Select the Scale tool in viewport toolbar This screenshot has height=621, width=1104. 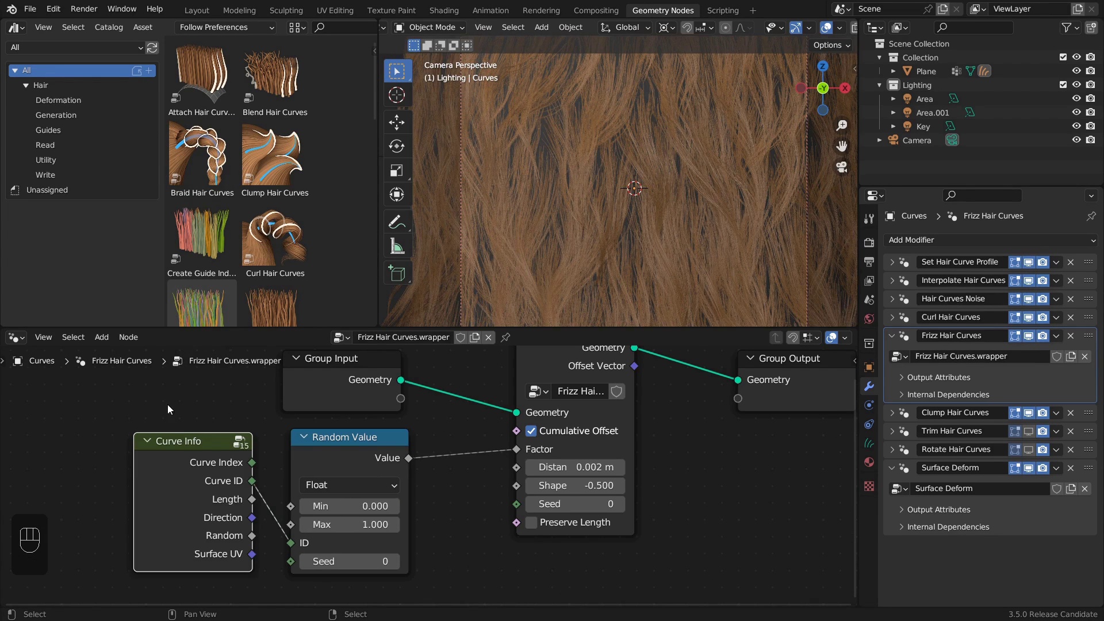click(397, 170)
